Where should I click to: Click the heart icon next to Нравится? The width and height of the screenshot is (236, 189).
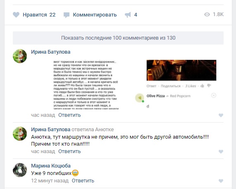16,15
